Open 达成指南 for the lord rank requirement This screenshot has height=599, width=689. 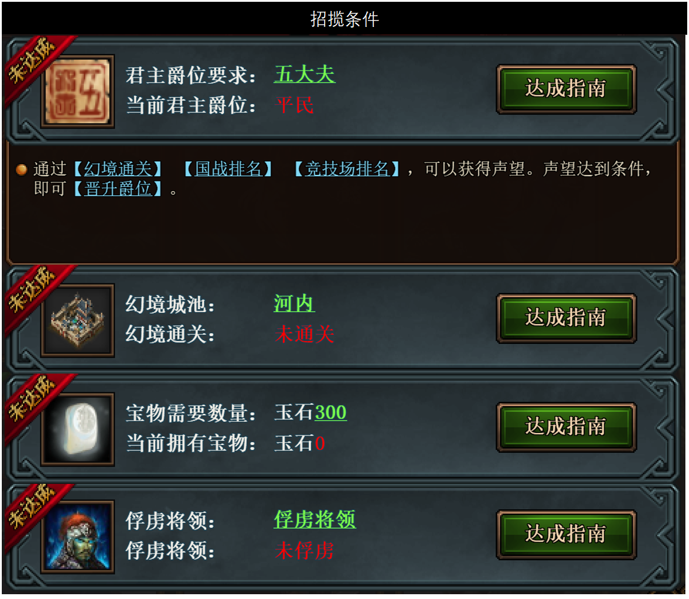tap(566, 89)
